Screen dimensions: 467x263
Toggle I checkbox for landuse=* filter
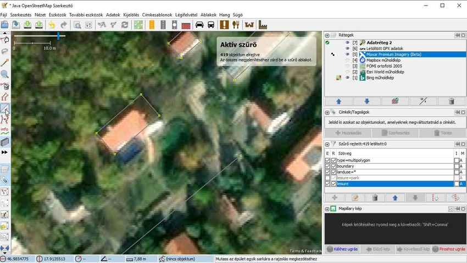click(x=457, y=172)
